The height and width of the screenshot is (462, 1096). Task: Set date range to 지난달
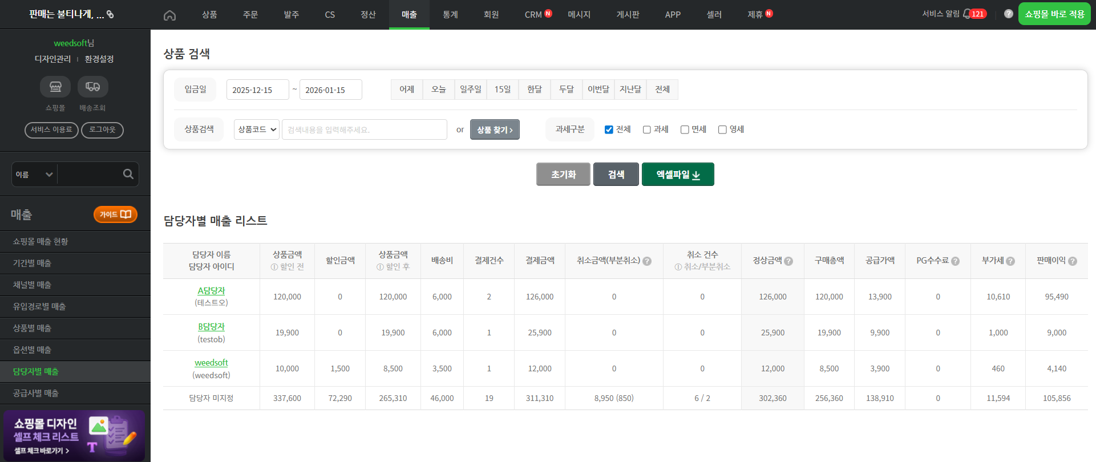(x=630, y=90)
